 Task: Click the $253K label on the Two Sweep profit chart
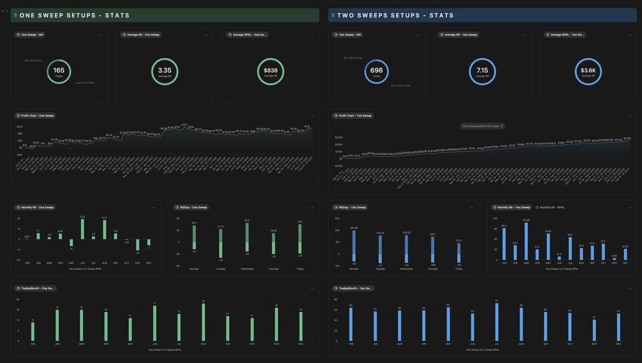(x=627, y=138)
